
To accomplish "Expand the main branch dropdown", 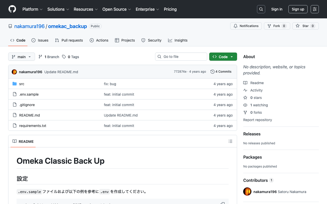I will coord(21,57).
